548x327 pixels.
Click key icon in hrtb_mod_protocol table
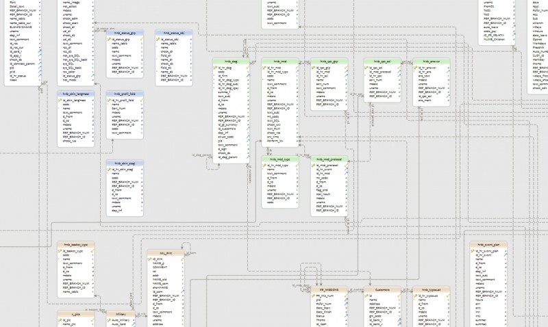pos(313,166)
